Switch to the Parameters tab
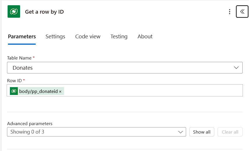 (22, 37)
